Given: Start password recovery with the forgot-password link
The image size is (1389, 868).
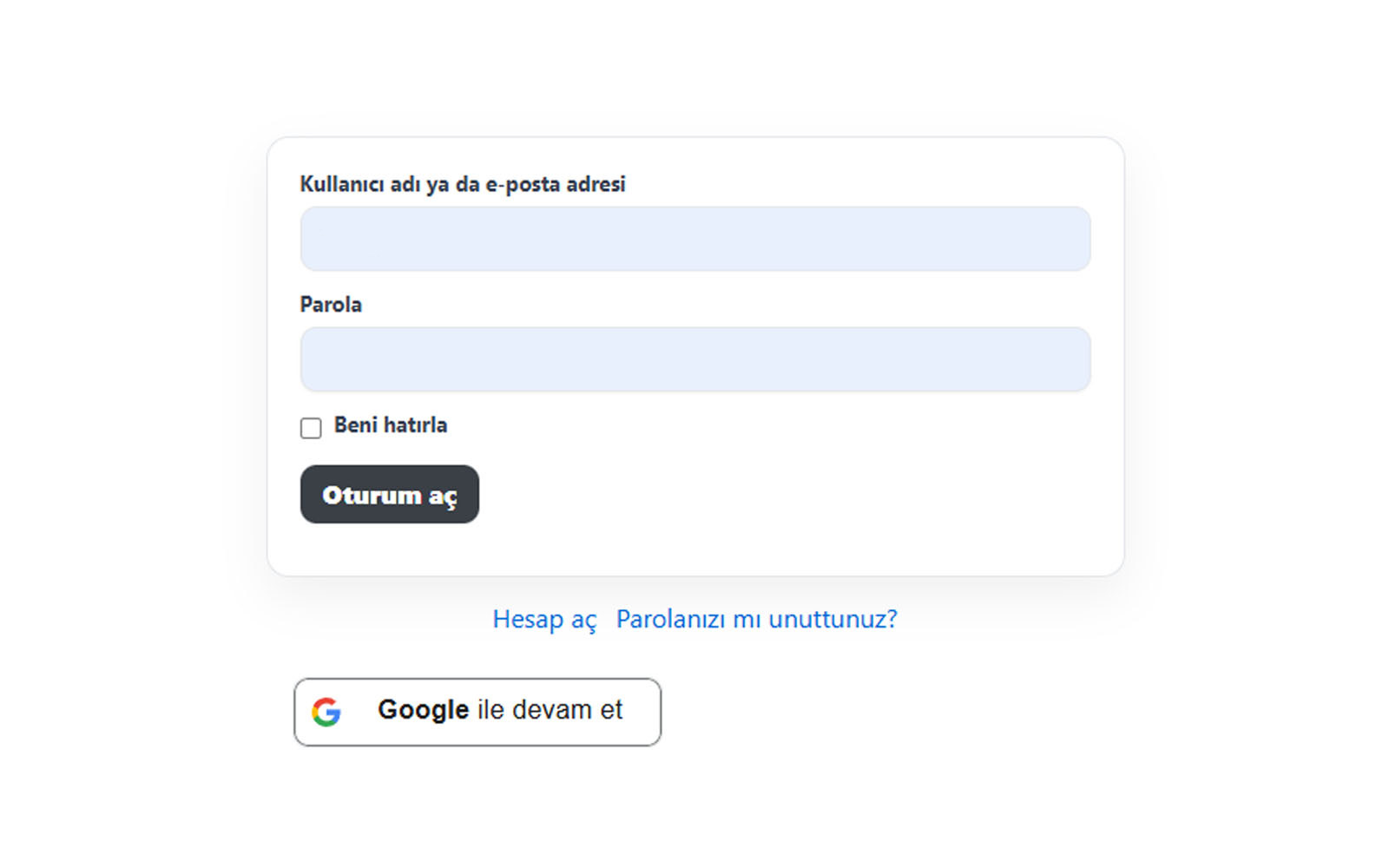Looking at the screenshot, I should 756,620.
